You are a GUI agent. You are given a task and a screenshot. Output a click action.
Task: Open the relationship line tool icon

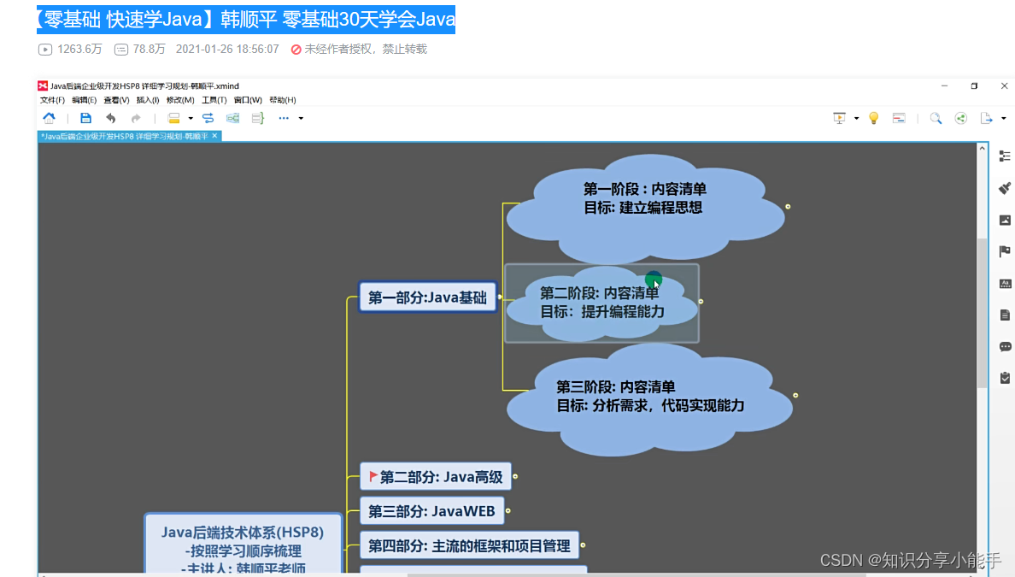(208, 118)
